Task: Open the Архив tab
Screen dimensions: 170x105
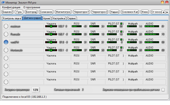Action: (x=47, y=18)
